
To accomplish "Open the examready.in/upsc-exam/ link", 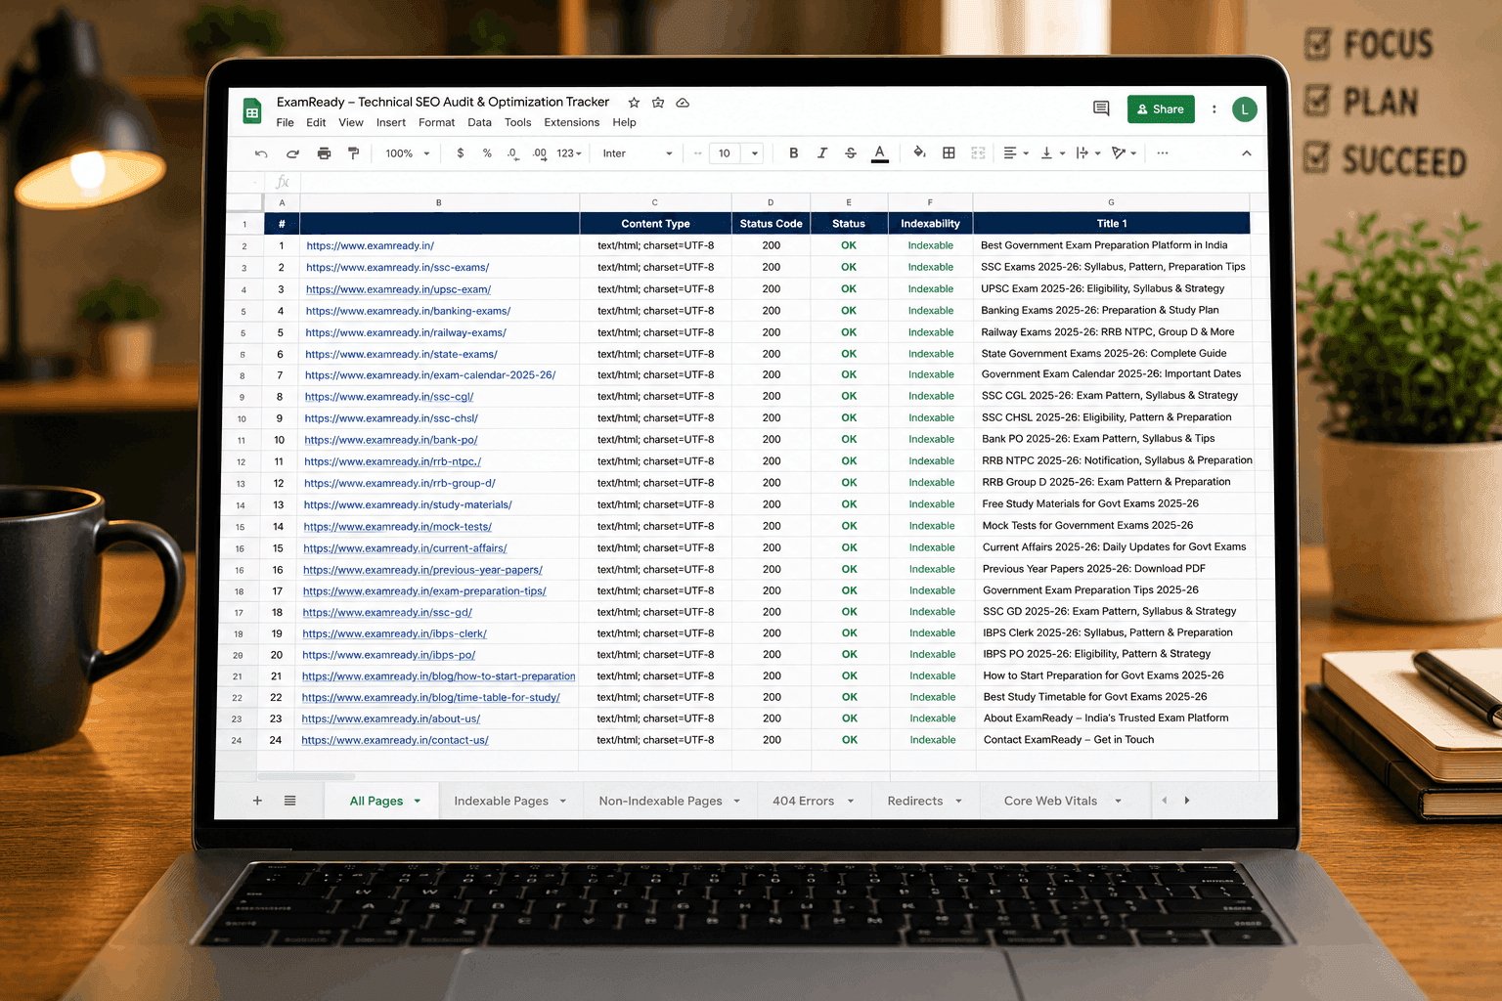I will (398, 289).
